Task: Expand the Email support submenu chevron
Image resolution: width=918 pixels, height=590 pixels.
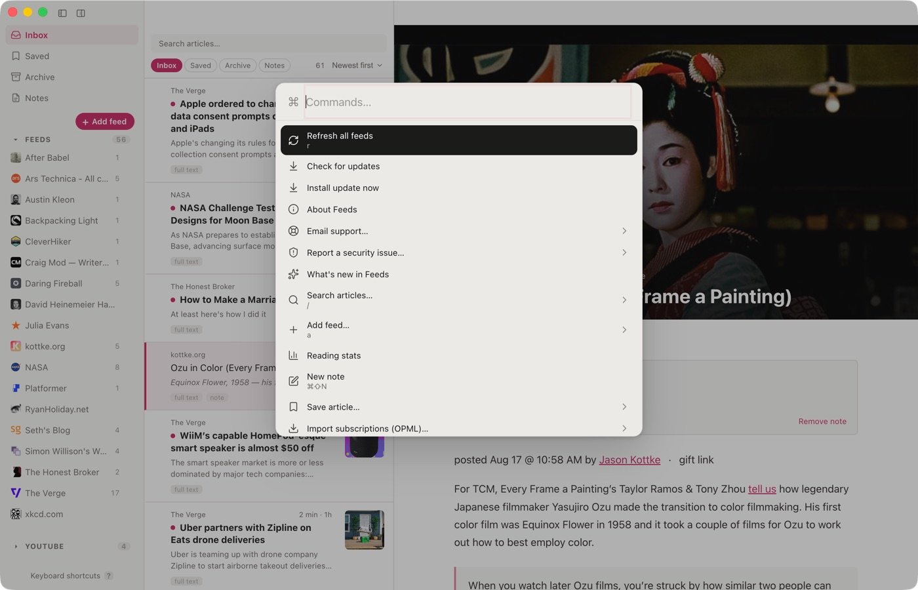Action: tap(624, 231)
